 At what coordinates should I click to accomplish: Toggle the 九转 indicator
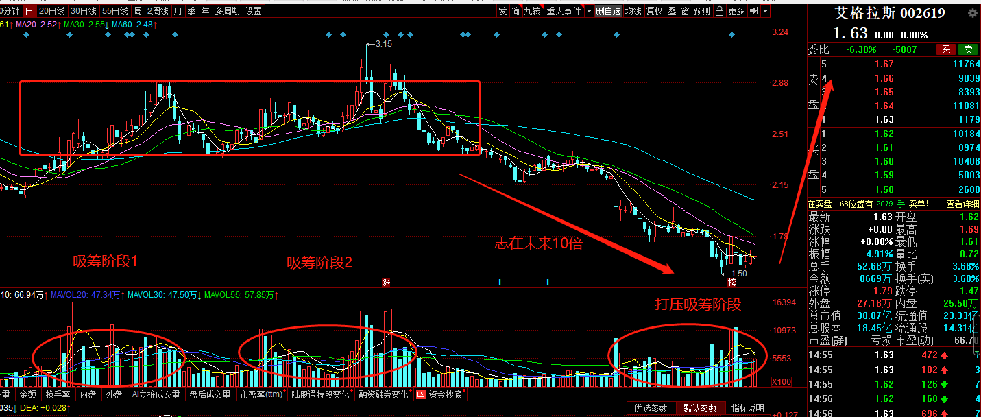532,11
